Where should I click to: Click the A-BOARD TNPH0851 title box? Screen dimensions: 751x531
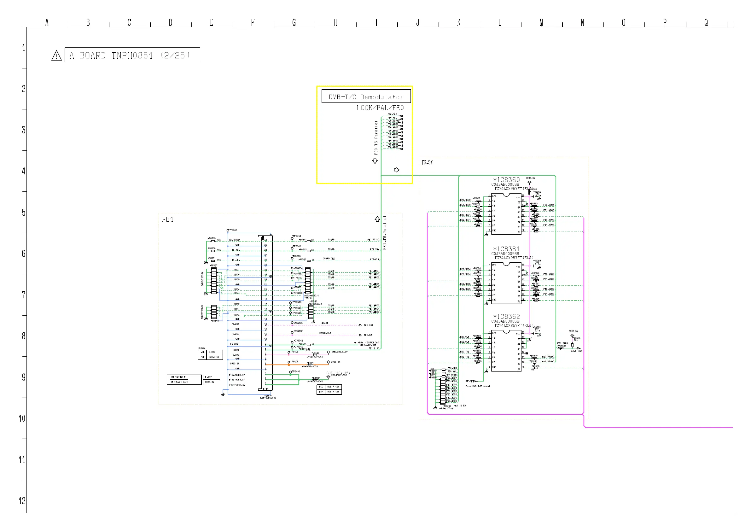click(x=132, y=55)
